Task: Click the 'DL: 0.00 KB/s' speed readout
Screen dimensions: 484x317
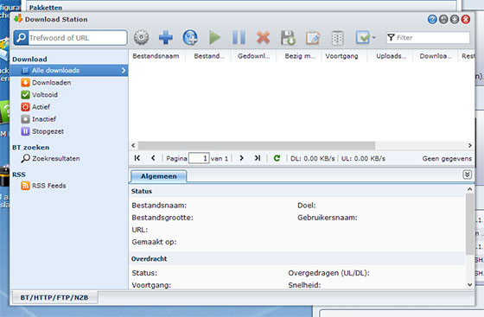Action: click(x=312, y=159)
